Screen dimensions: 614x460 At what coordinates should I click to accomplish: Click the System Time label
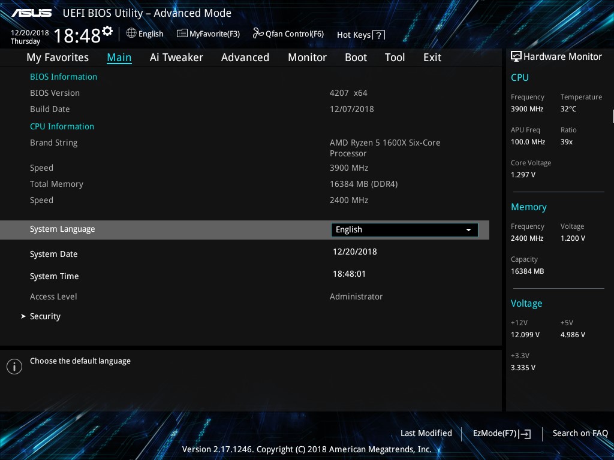[x=55, y=276]
